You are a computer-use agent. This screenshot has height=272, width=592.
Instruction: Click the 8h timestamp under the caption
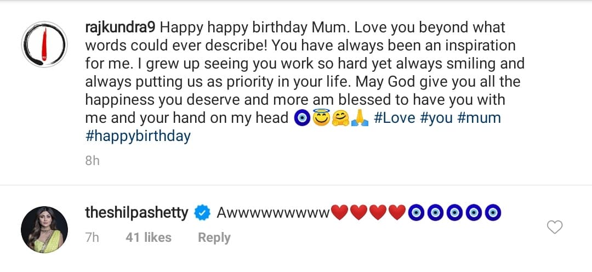[92, 161]
